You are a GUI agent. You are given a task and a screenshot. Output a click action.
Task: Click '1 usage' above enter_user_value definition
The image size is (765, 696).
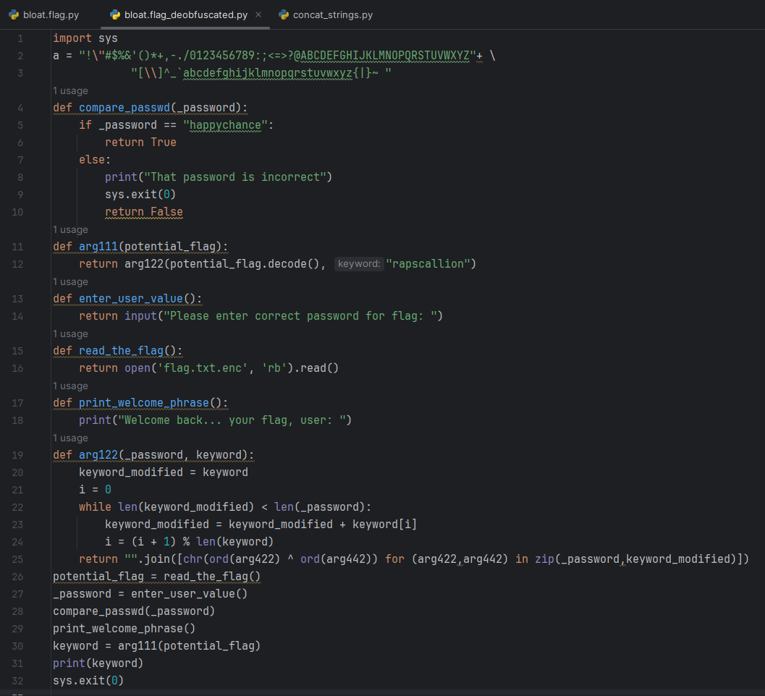pyautogui.click(x=70, y=282)
